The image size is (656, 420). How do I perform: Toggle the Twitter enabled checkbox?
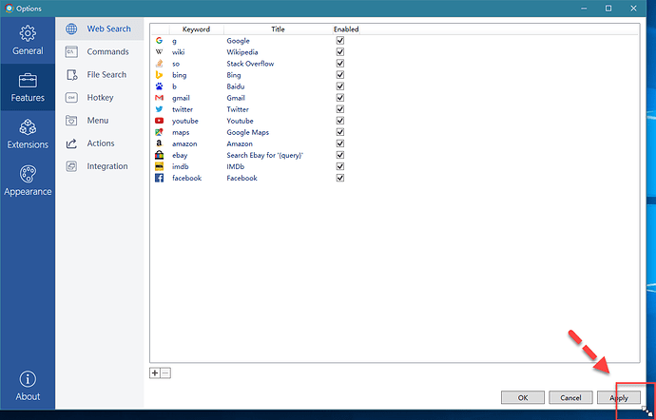340,109
